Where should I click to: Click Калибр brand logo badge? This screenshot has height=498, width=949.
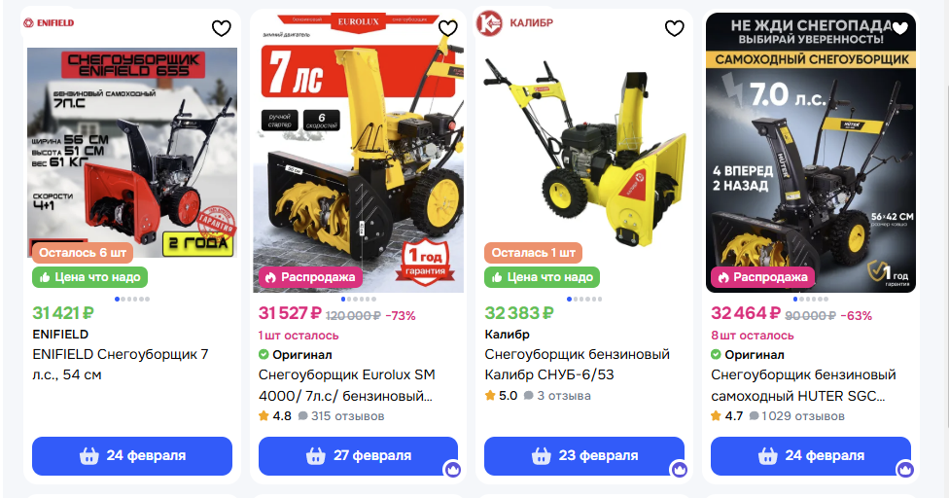(x=515, y=23)
